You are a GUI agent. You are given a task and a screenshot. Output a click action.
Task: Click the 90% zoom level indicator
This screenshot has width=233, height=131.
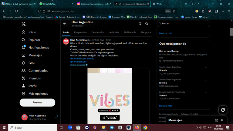[x=167, y=11]
